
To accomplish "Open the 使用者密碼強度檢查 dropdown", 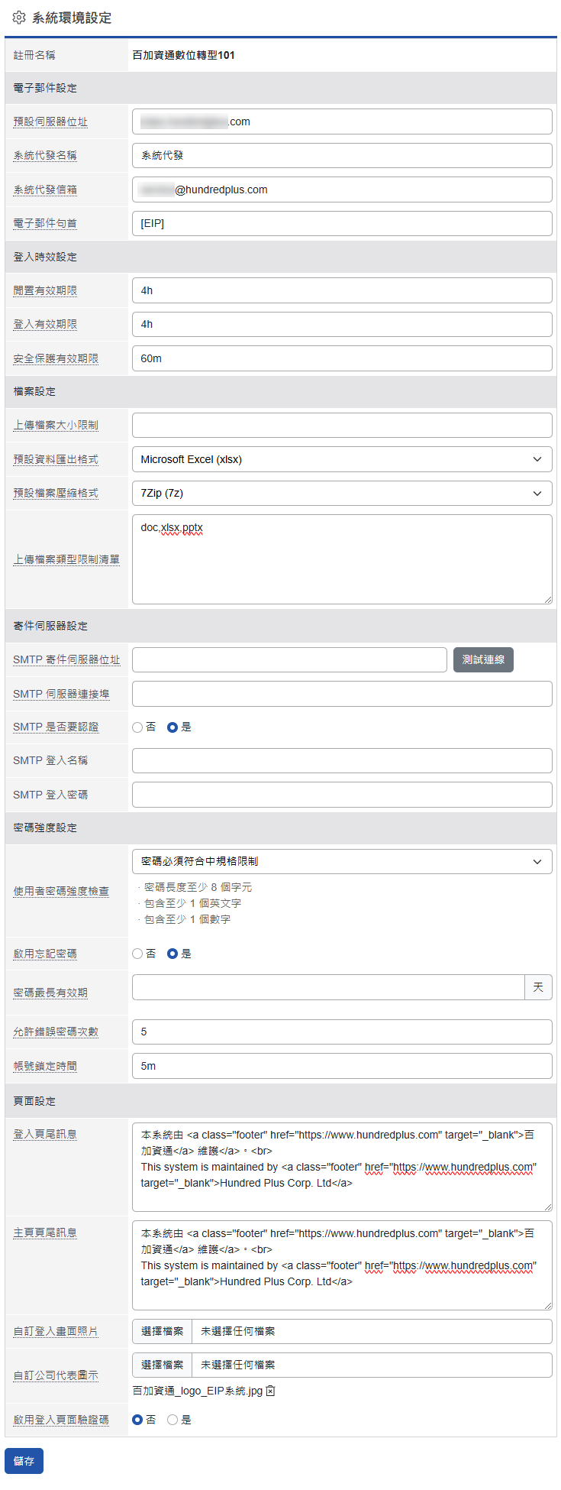I will pos(342,861).
